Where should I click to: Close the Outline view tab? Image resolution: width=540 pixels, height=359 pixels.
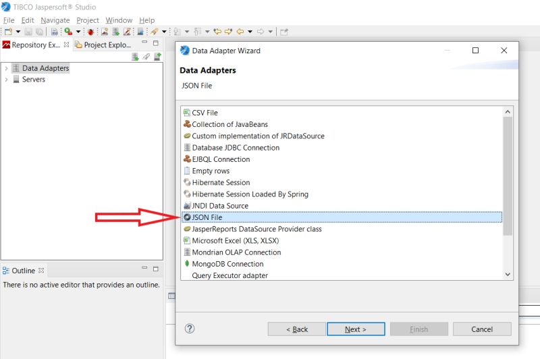click(41, 271)
